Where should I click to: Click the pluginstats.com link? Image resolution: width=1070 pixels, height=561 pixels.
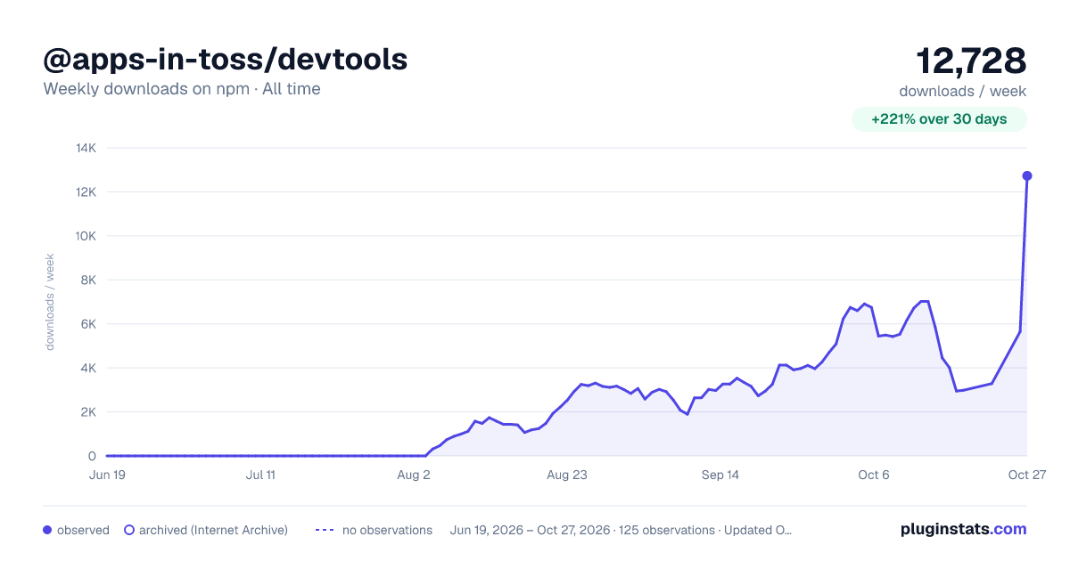[963, 529]
